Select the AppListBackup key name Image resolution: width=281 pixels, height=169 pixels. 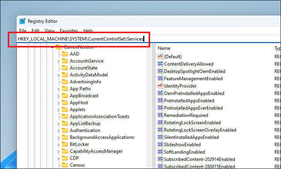85,123
